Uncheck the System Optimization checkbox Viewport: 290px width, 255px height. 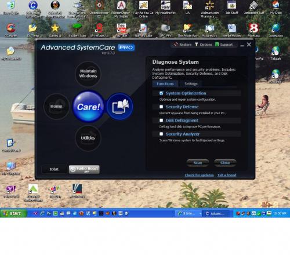(x=161, y=93)
